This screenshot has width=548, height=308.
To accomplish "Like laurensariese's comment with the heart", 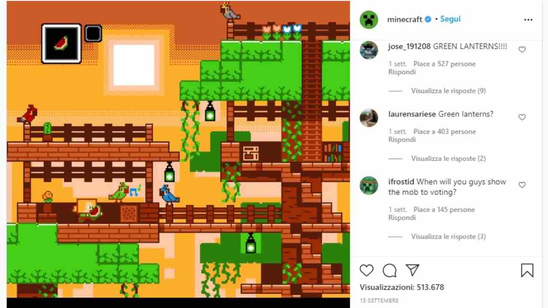I will (x=522, y=117).
